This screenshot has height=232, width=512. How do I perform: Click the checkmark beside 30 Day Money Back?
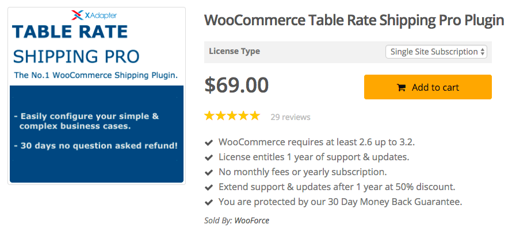tap(209, 202)
